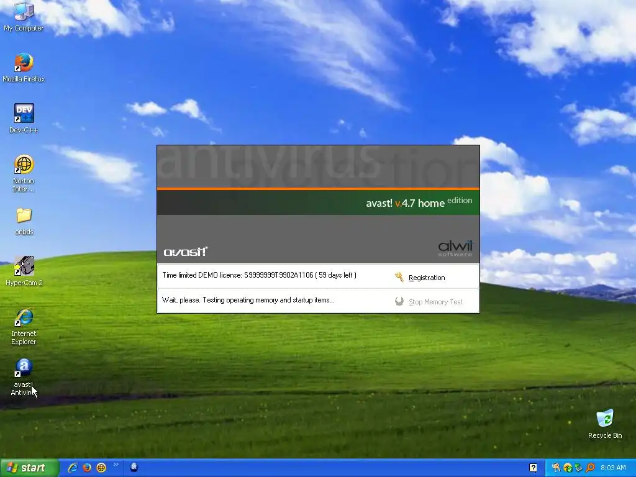Image resolution: width=636 pixels, height=477 pixels.
Task: Select the avast! Antivirus desktop shortcut
Action: pyautogui.click(x=24, y=377)
